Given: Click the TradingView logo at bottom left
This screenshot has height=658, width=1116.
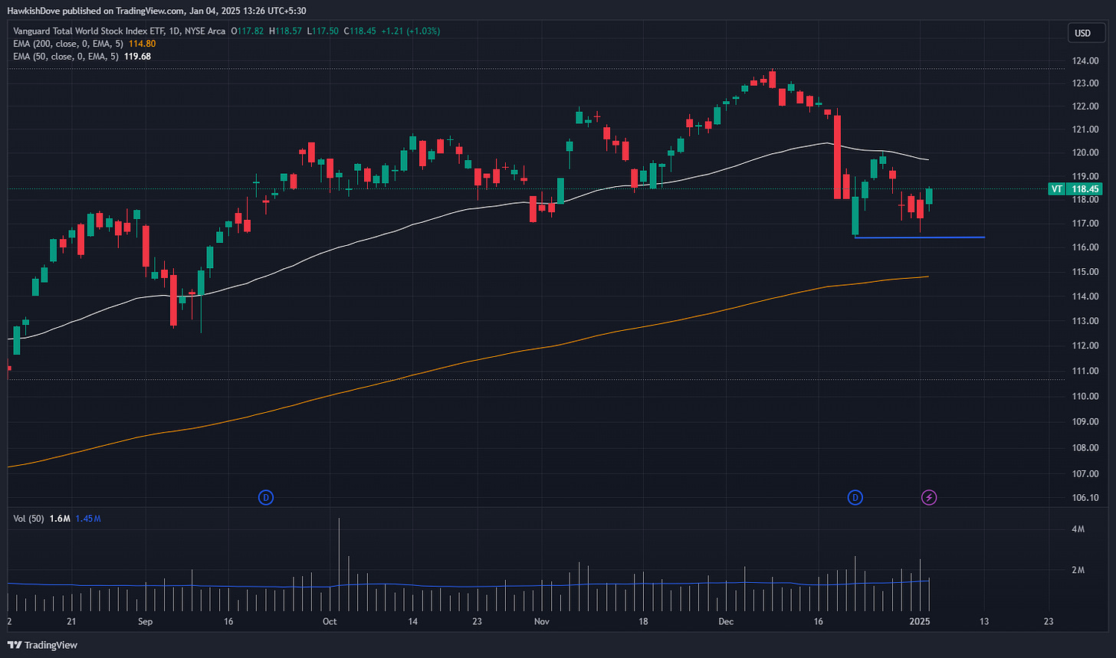Looking at the screenshot, I should click(x=42, y=645).
